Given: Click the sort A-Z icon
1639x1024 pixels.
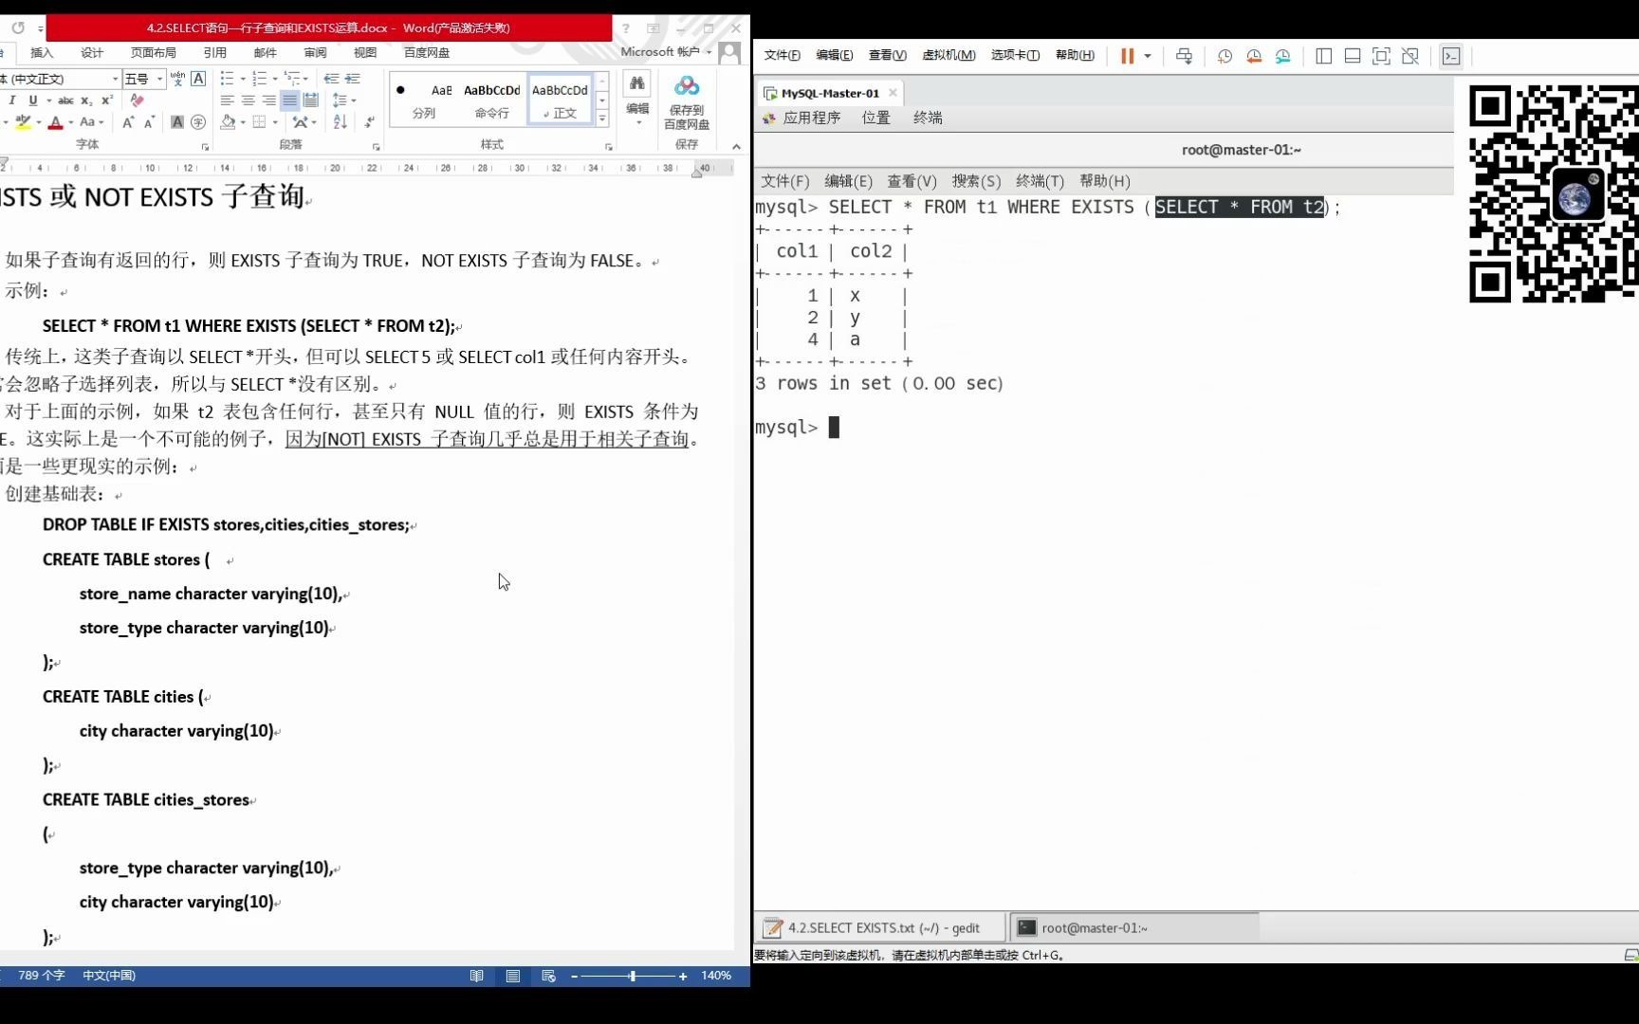Looking at the screenshot, I should pos(341,122).
